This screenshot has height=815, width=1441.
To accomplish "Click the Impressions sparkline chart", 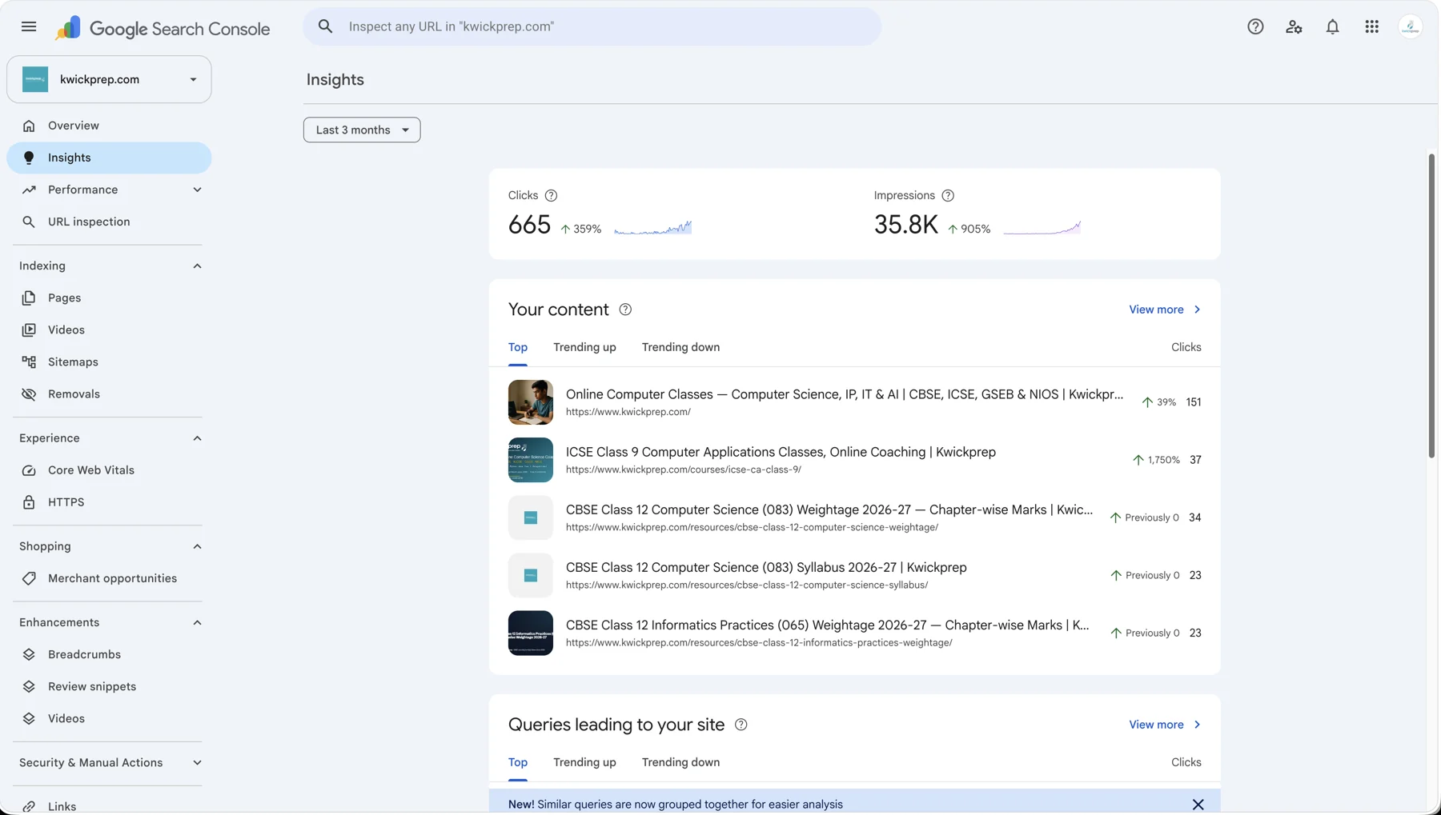I will pos(1042,228).
